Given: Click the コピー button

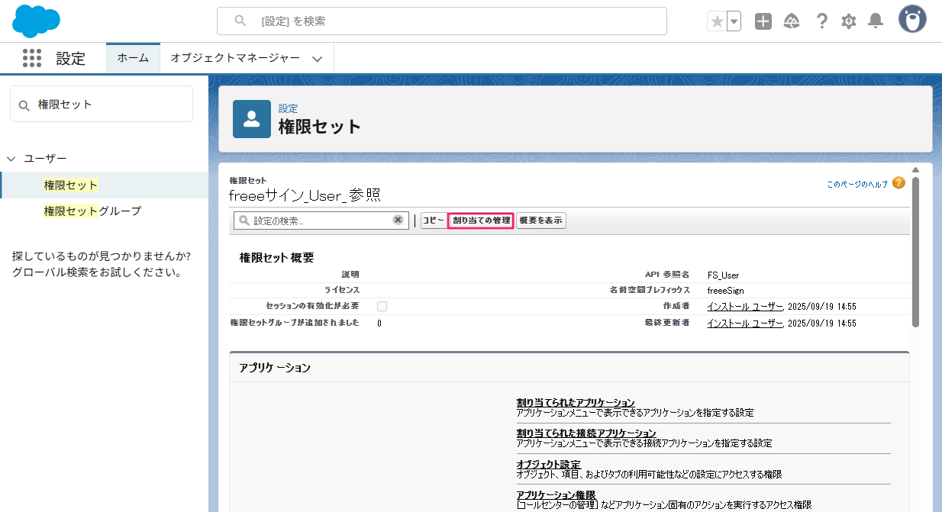Looking at the screenshot, I should [433, 221].
